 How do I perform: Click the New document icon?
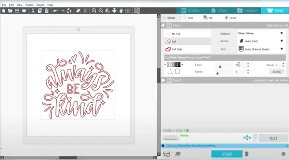4,11
